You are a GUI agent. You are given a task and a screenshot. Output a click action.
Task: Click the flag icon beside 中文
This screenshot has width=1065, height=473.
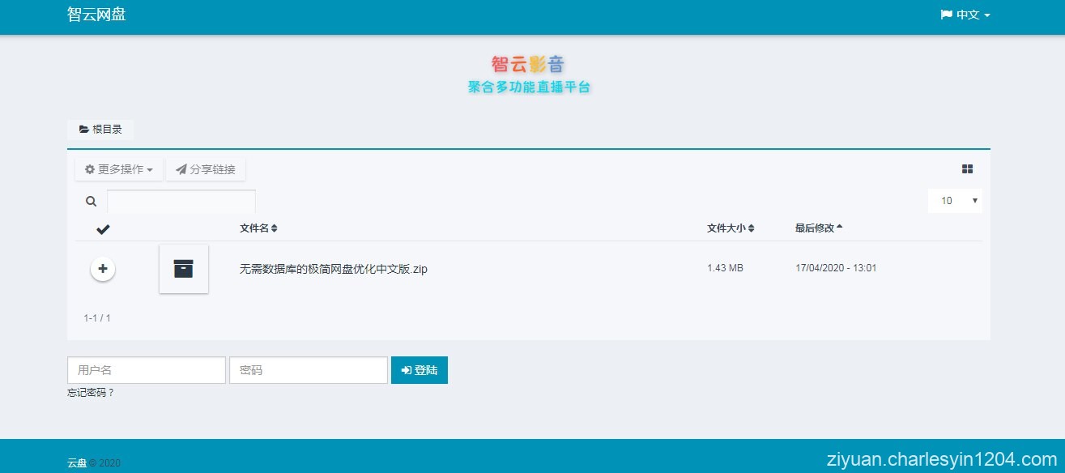point(944,14)
